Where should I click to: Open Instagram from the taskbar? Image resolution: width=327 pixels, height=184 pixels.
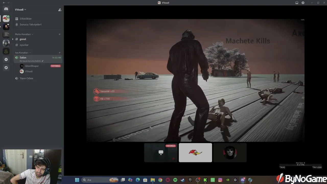(220, 180)
